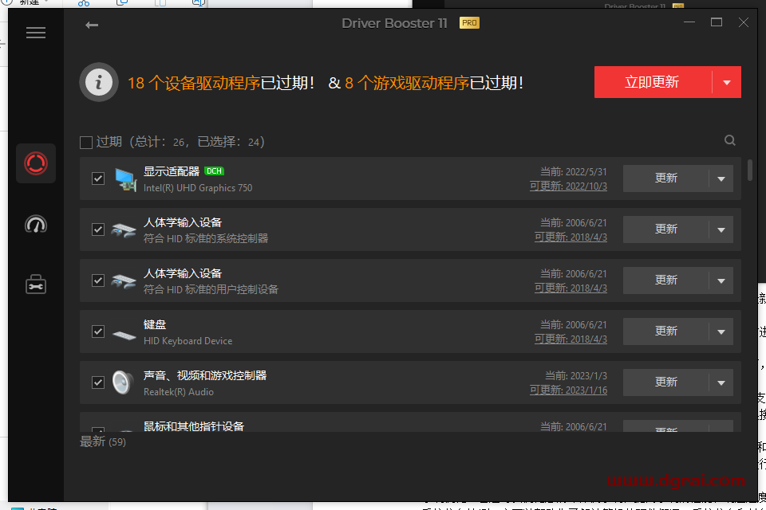766x510 pixels.
Task: Update the HID 标准的用户控制设备 driver
Action: click(665, 280)
